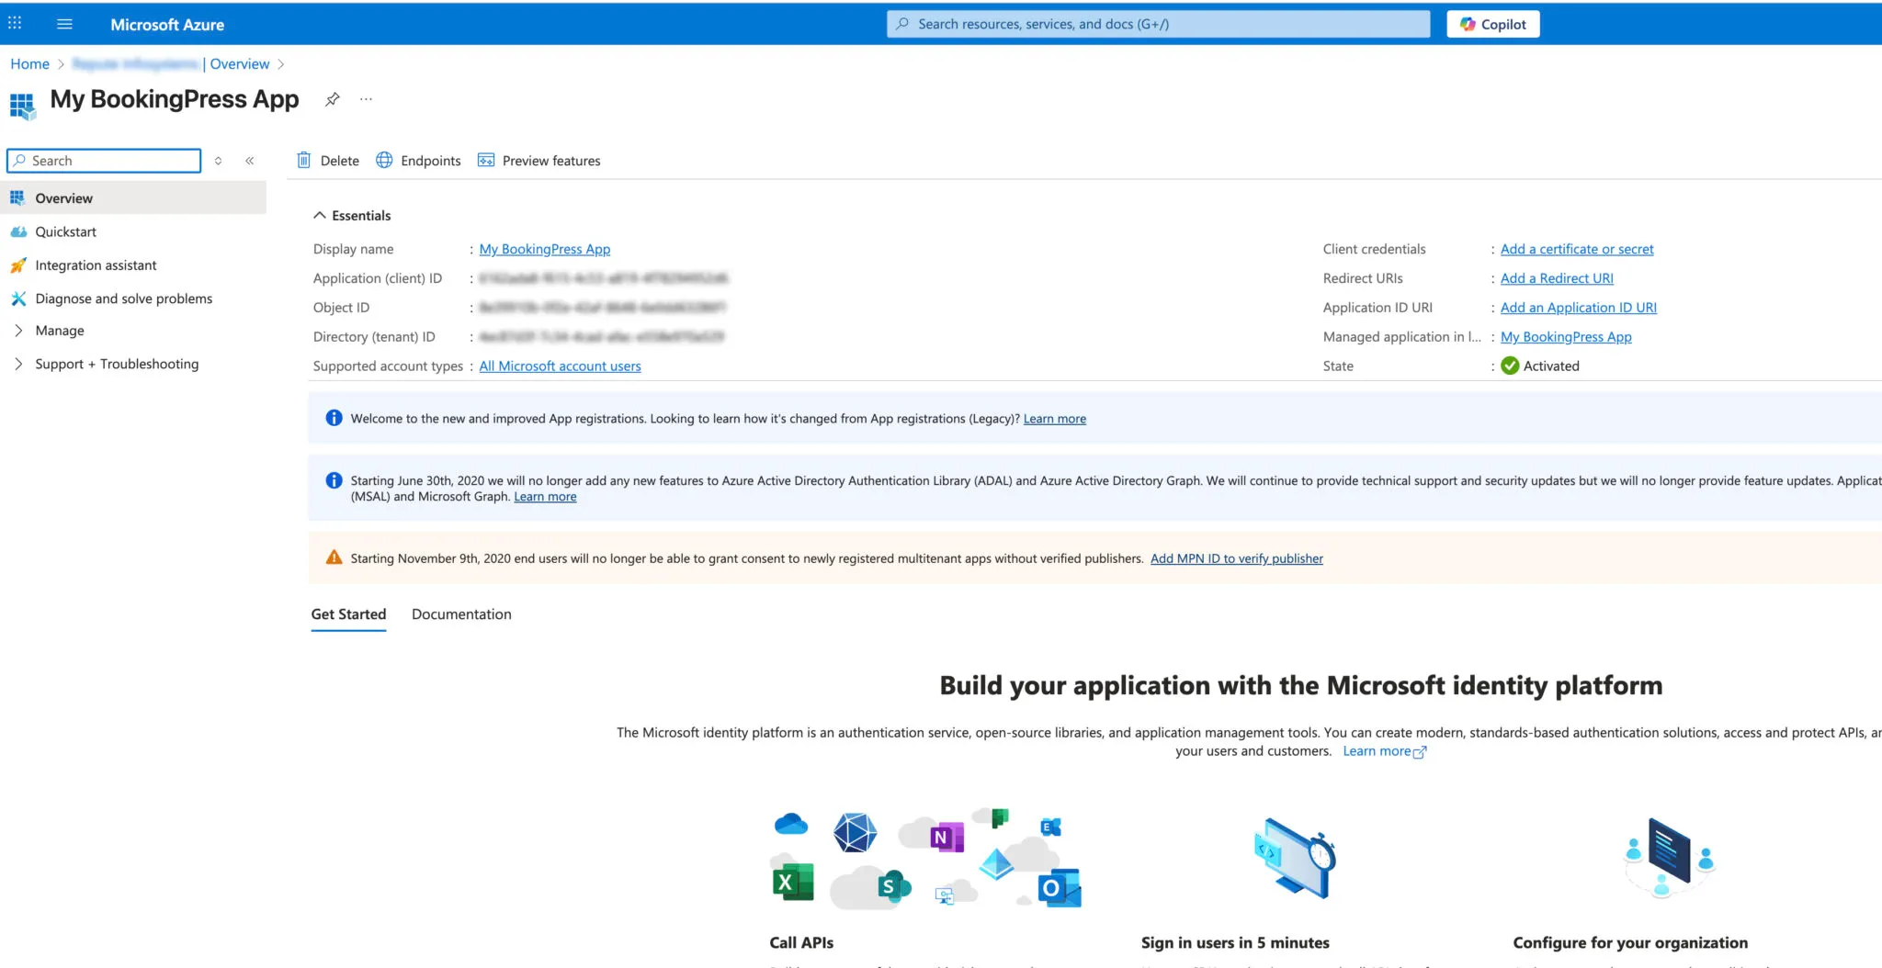The width and height of the screenshot is (1882, 968).
Task: Click the Exchange icon in Call APIs
Action: 1050,827
